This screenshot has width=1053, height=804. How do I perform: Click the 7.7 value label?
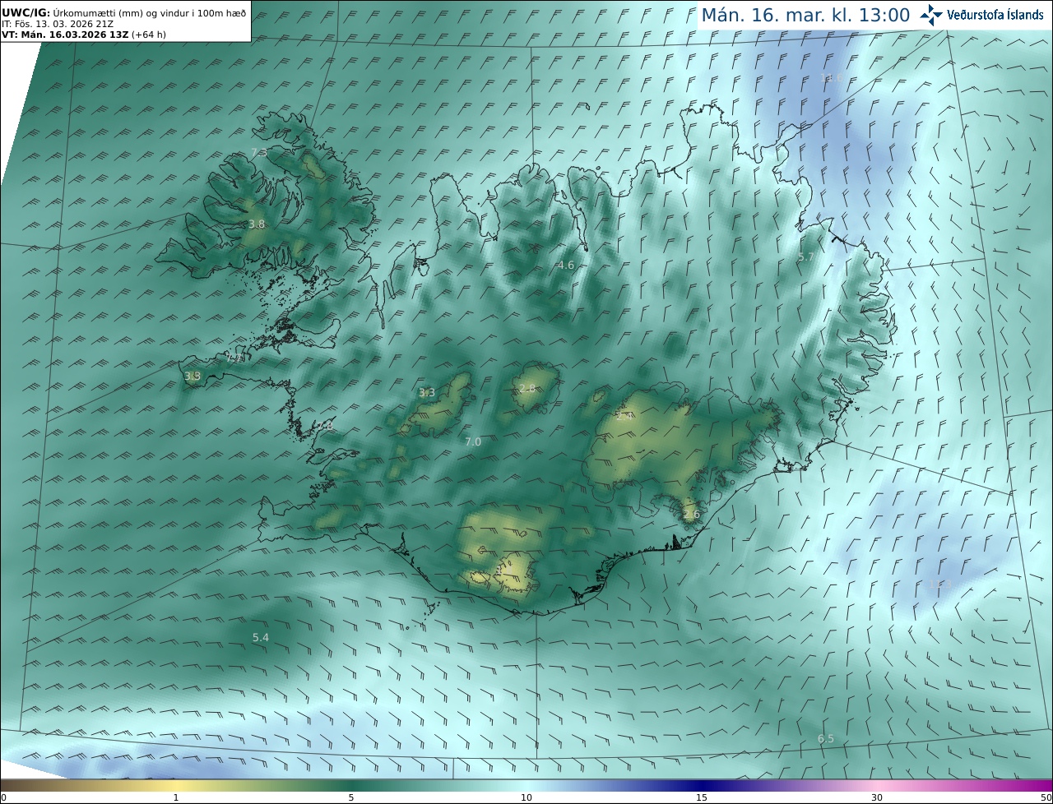pos(234,358)
